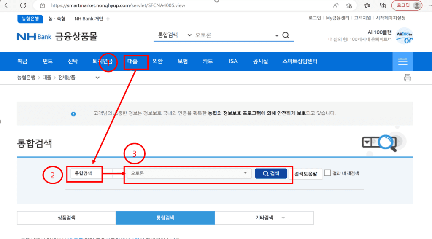Image resolution: width=432 pixels, height=239 pixels.
Task: Select the 농·축협 site tab
Action: (x=57, y=19)
